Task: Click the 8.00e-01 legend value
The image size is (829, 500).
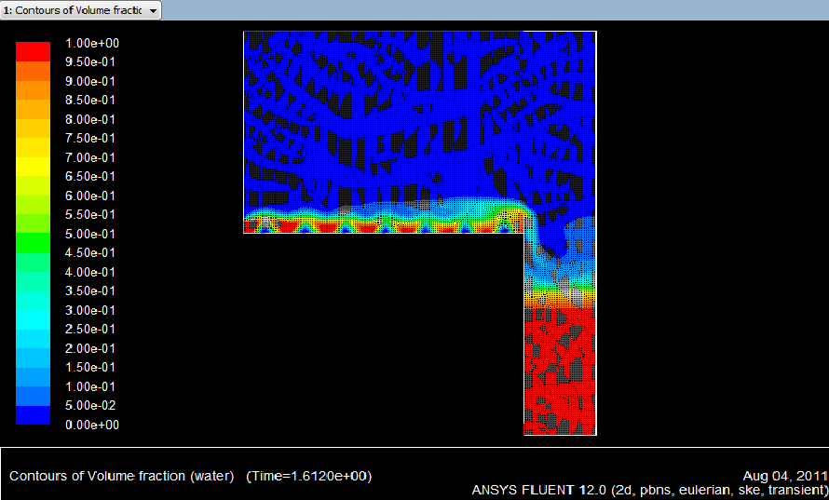Action: click(90, 119)
